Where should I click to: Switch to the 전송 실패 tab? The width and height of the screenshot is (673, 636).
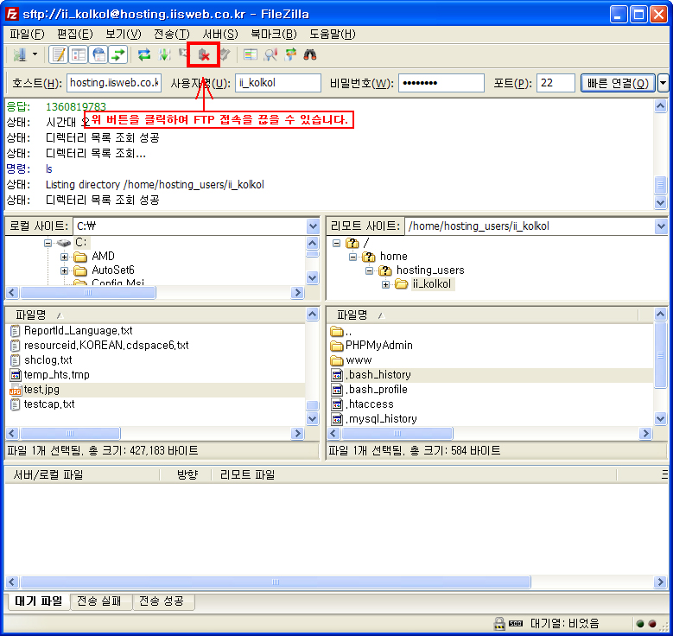coord(99,601)
